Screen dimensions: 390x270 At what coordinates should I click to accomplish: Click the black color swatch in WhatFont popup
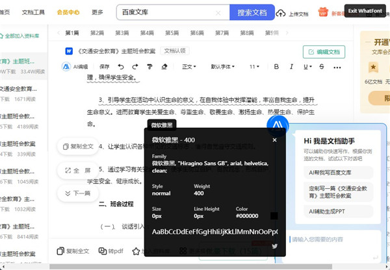tap(274, 215)
